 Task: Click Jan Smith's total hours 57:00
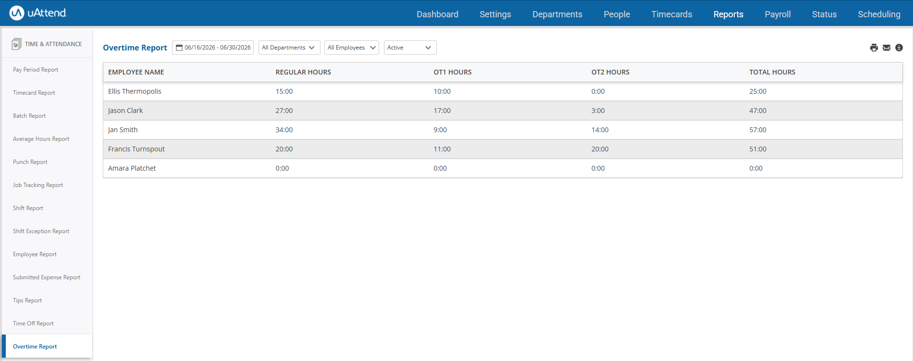[758, 130]
